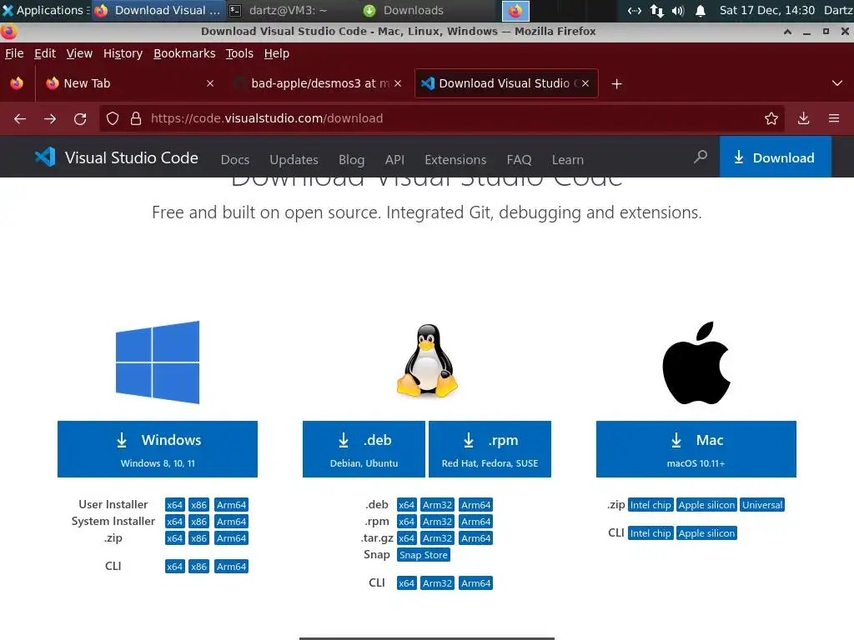Viewport: 854px width, 640px height.
Task: Open the API navigation link
Action: point(394,159)
